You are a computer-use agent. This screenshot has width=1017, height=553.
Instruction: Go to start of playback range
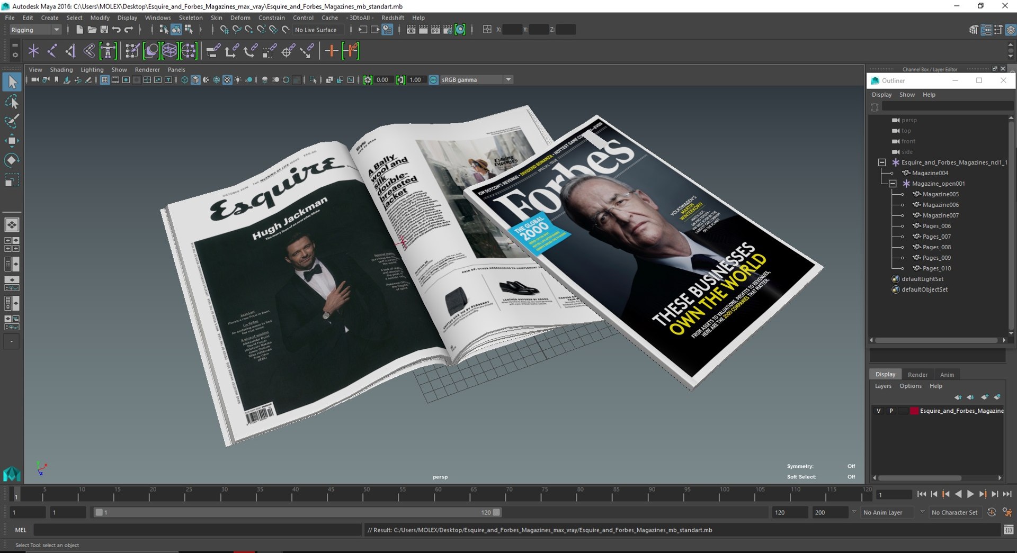tap(922, 494)
